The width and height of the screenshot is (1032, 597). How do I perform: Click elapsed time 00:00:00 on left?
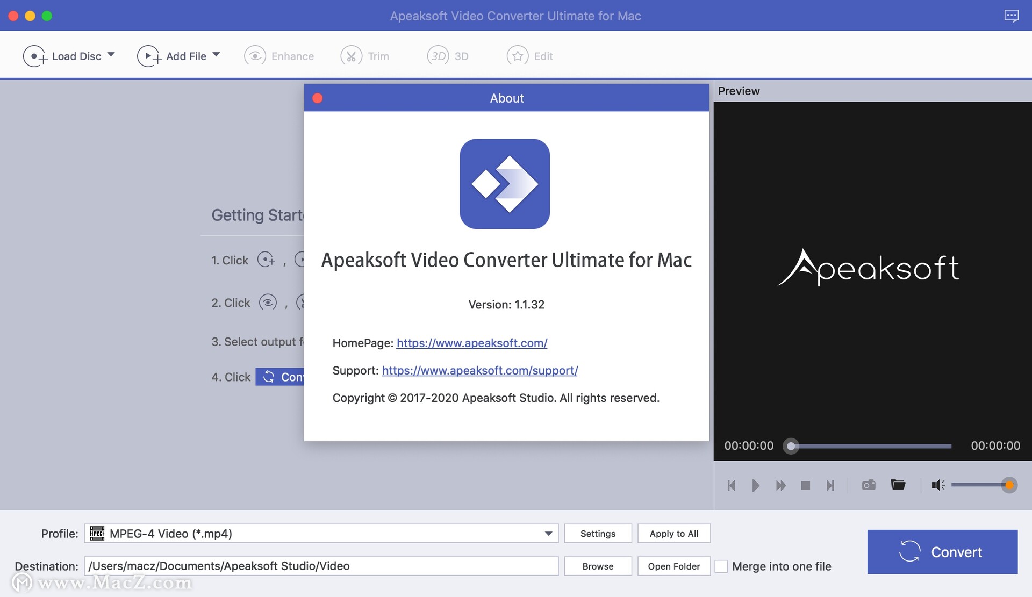[749, 445]
